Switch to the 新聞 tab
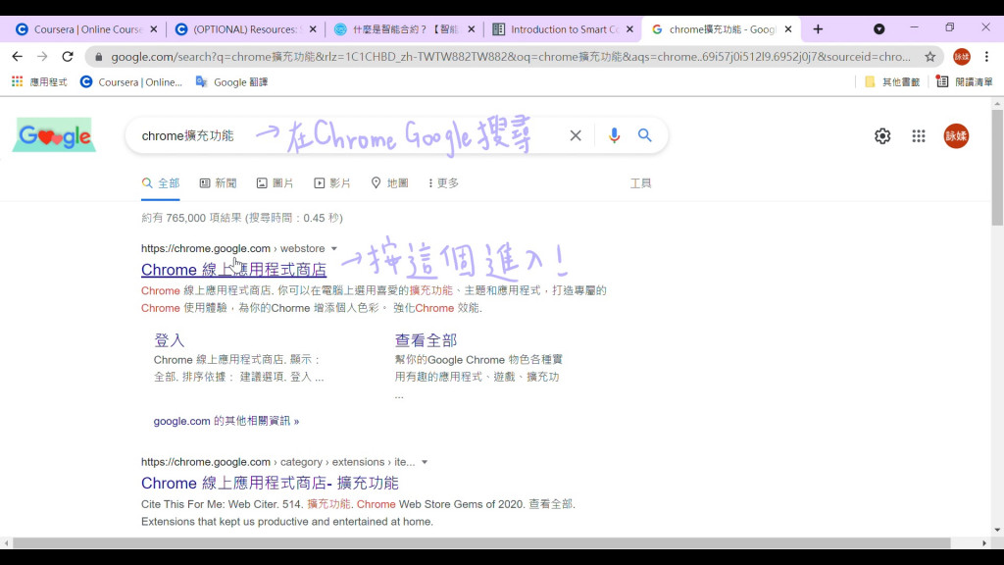Image resolution: width=1004 pixels, height=565 pixels. click(219, 183)
